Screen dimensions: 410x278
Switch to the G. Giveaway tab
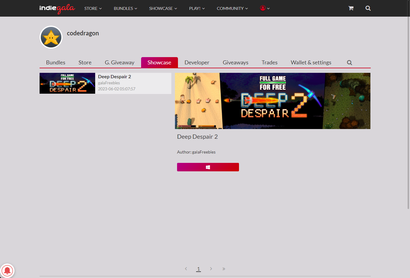pyautogui.click(x=120, y=63)
